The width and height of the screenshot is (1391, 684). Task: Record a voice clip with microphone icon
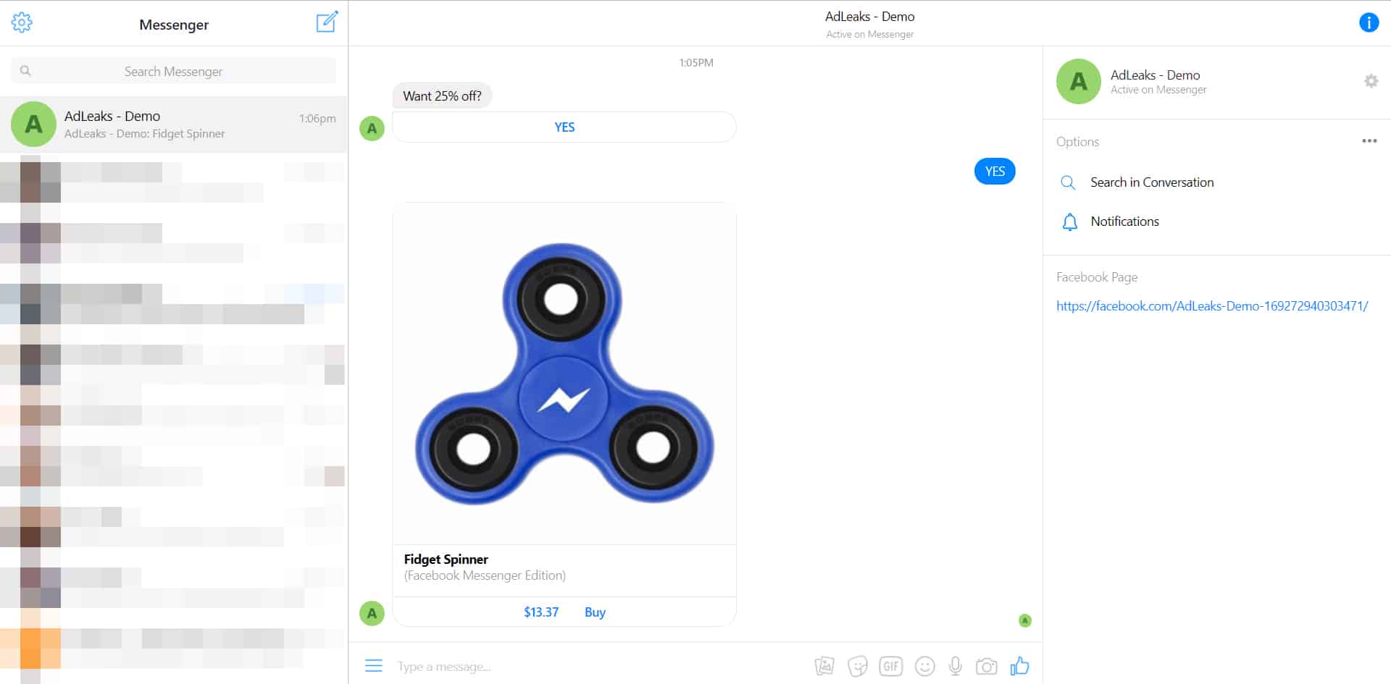tap(956, 666)
